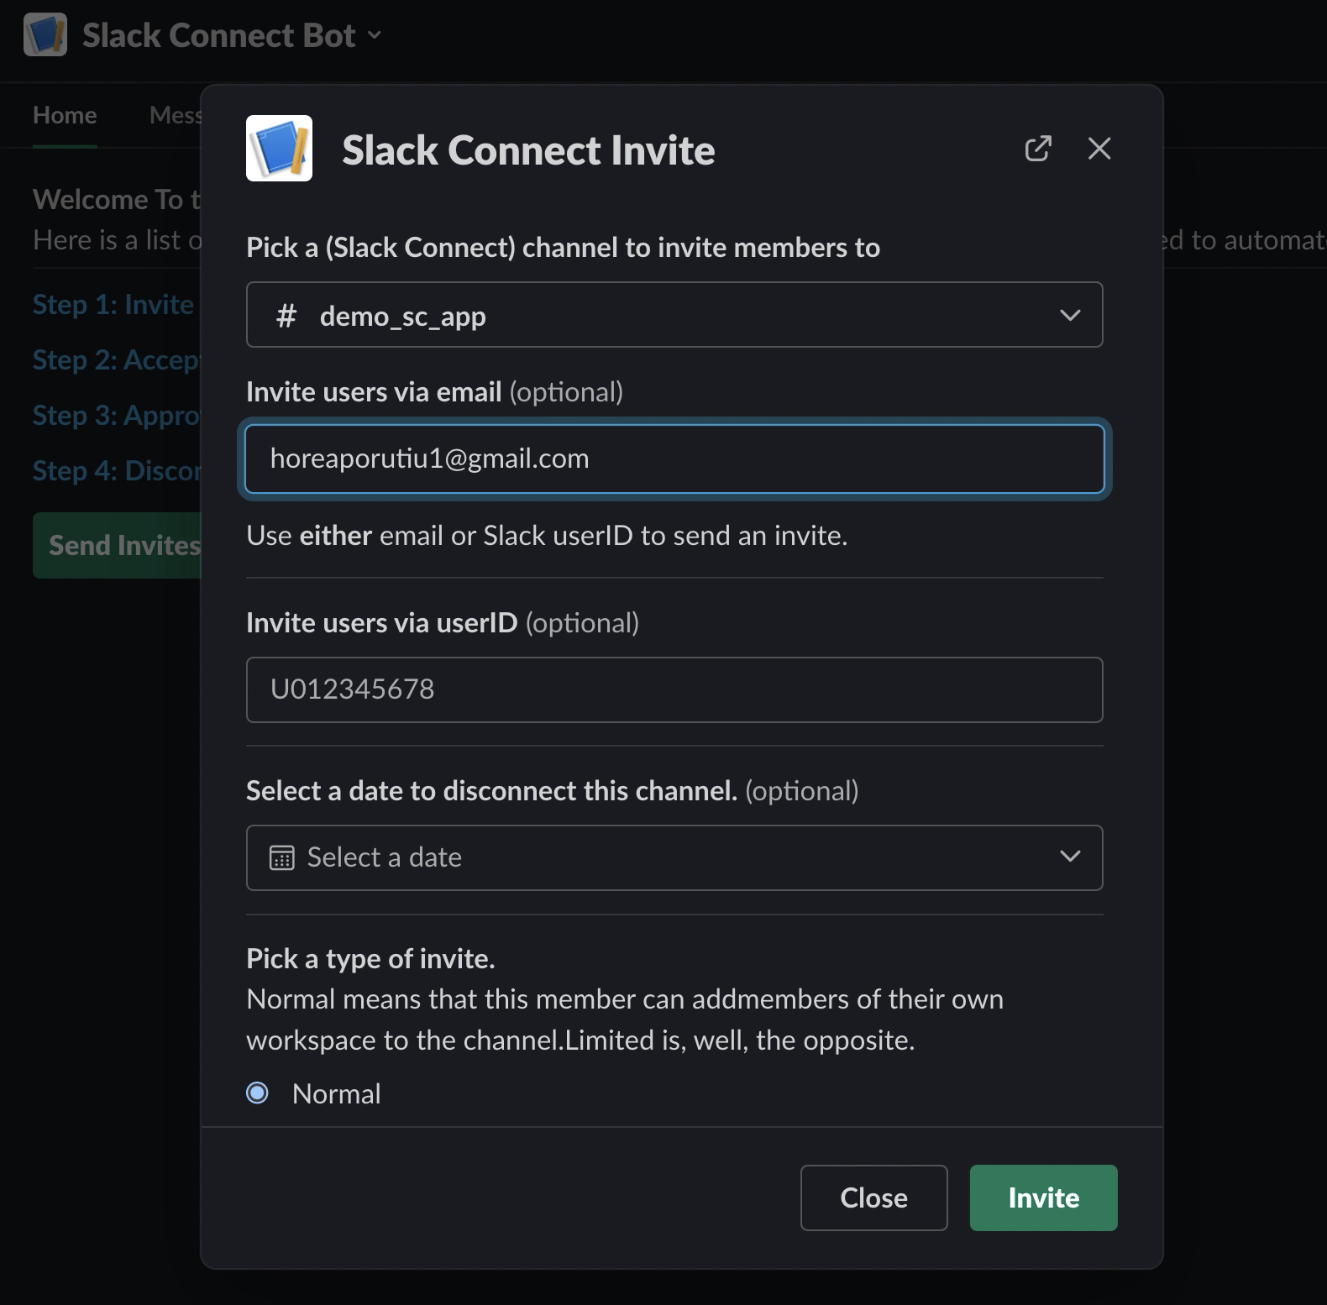Image resolution: width=1327 pixels, height=1305 pixels.
Task: Open the Select a date picker
Action: coord(674,857)
